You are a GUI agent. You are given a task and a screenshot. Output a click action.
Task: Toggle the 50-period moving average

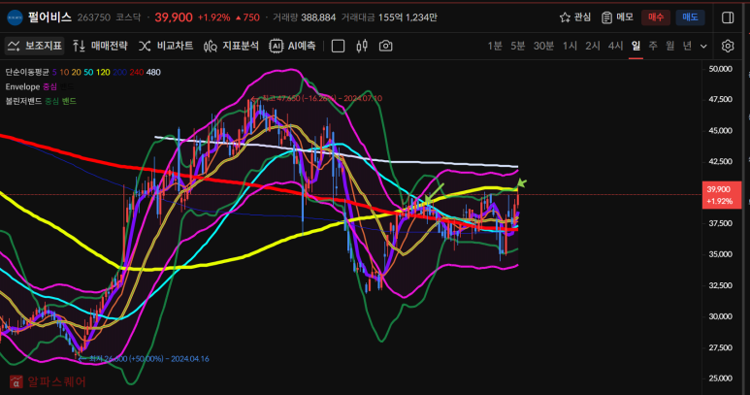click(x=88, y=72)
